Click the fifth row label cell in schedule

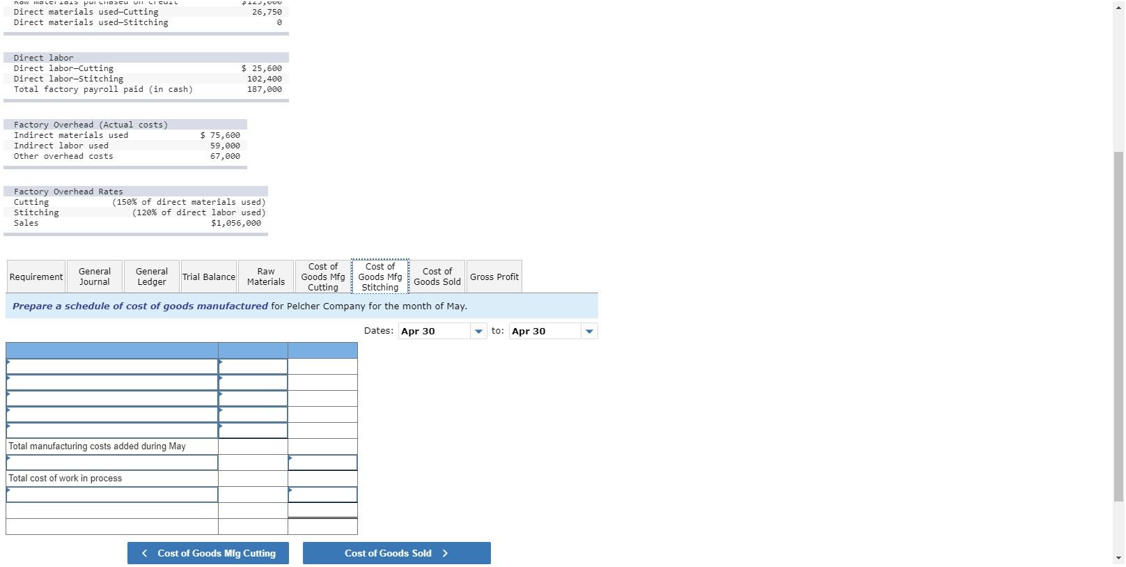(112, 430)
